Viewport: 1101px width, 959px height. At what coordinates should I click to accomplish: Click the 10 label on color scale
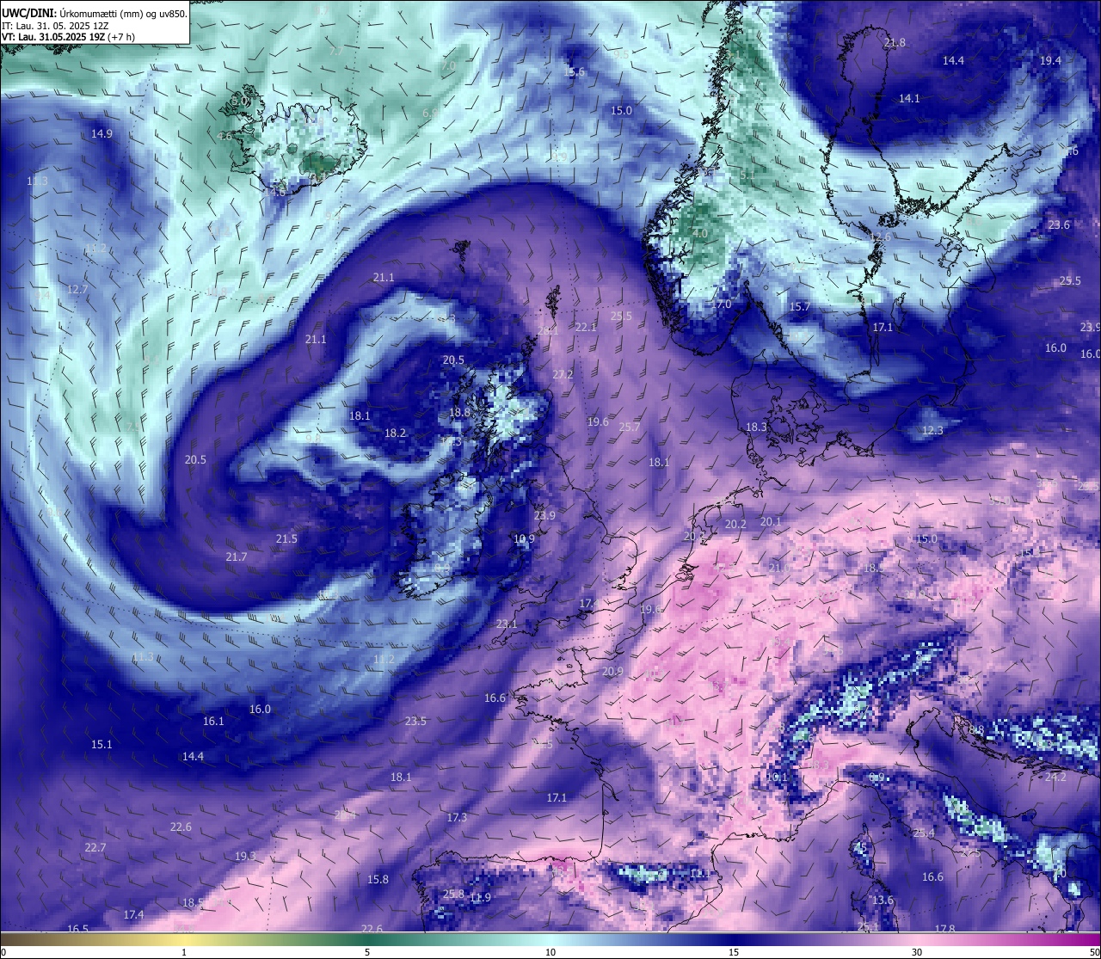550,952
